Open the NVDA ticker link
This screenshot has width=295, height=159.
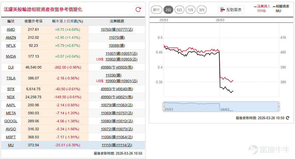(11, 56)
